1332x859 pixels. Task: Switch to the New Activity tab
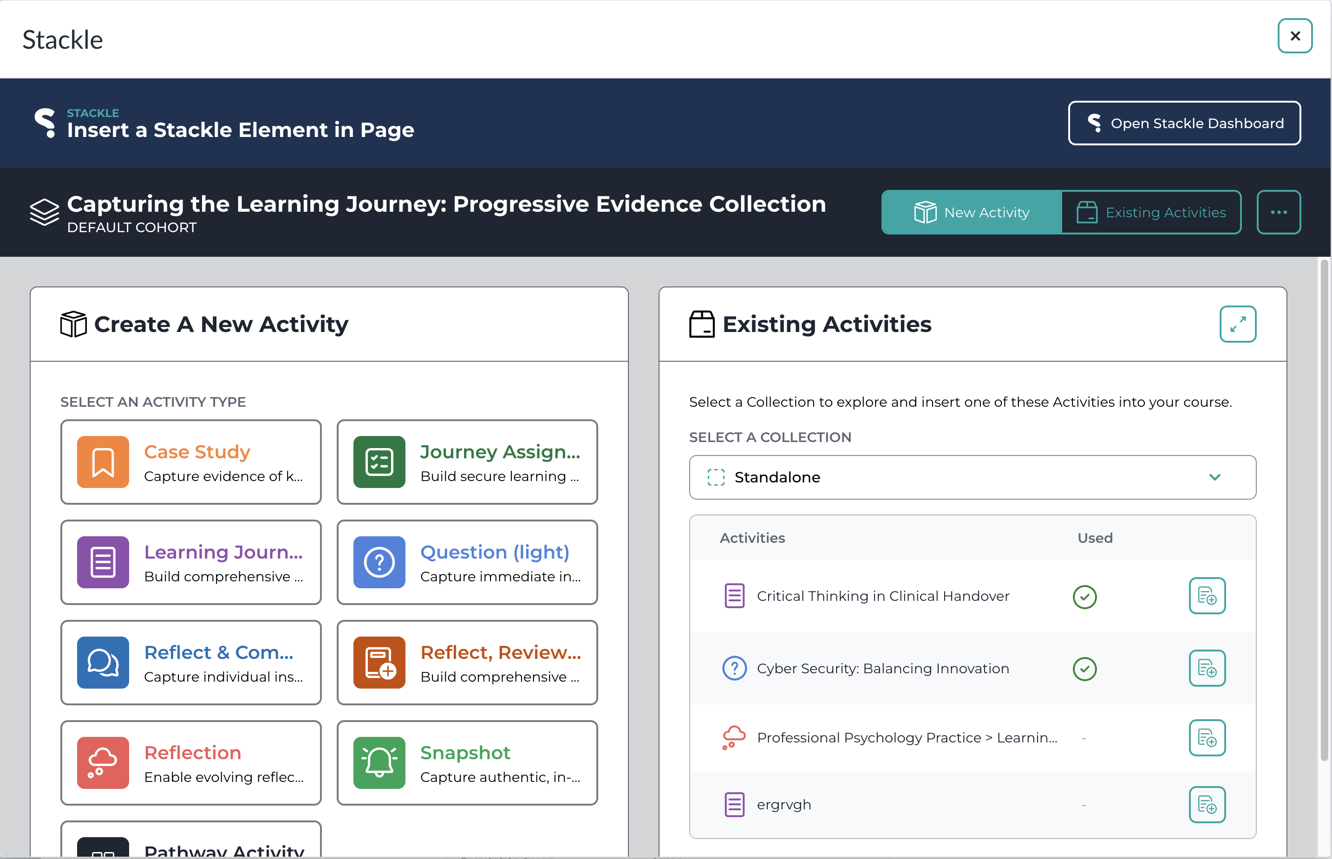coord(972,213)
